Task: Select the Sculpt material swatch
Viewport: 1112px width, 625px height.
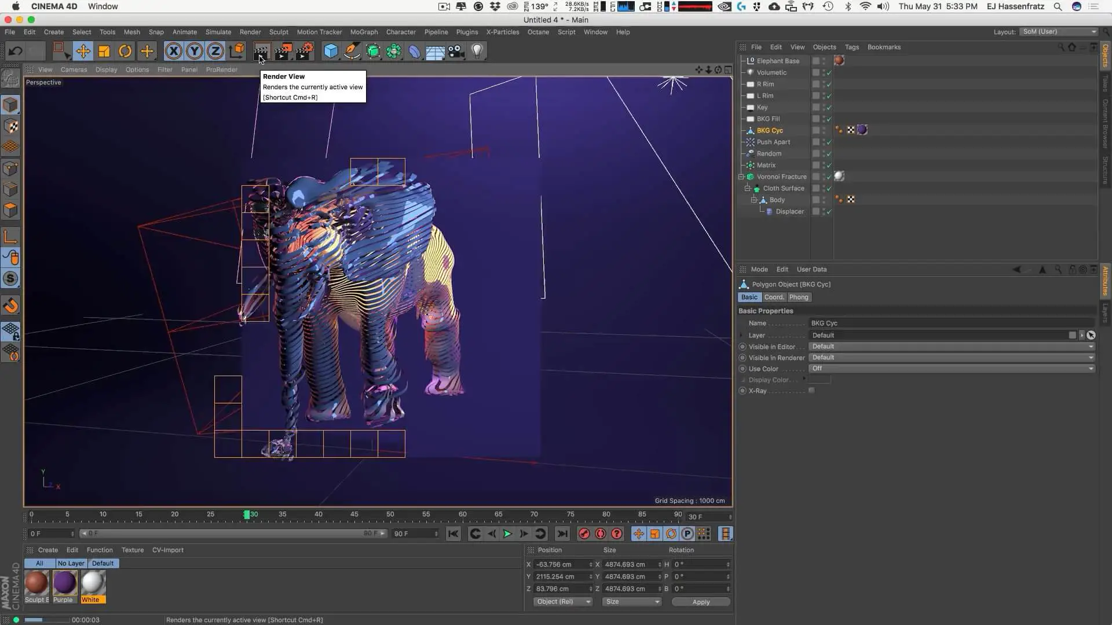Action: click(36, 583)
